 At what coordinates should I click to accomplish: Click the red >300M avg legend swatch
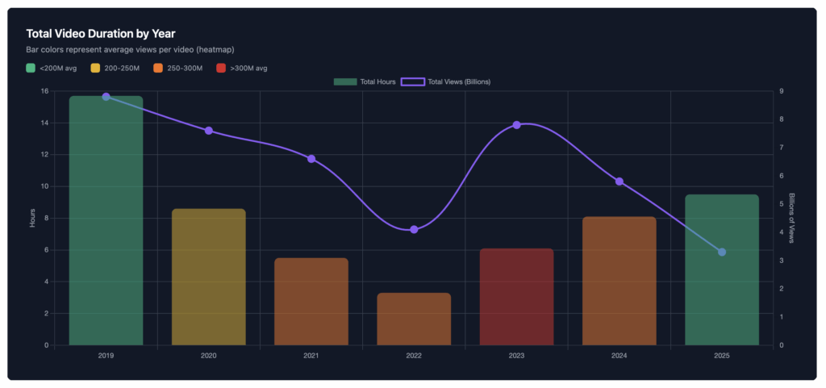tap(220, 68)
